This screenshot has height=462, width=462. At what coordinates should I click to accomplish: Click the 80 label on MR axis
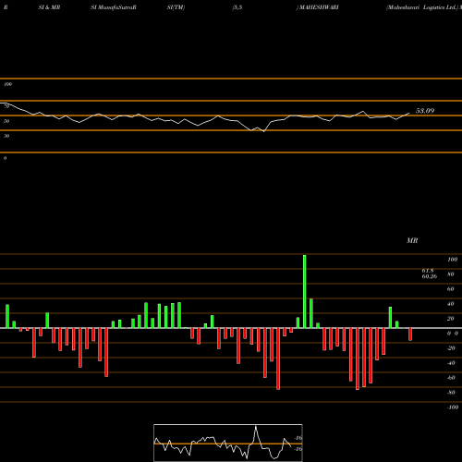tap(451, 274)
